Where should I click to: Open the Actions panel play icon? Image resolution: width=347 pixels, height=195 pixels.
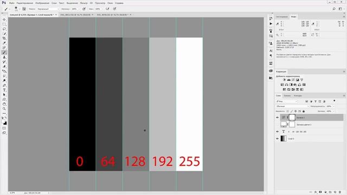coord(271,24)
